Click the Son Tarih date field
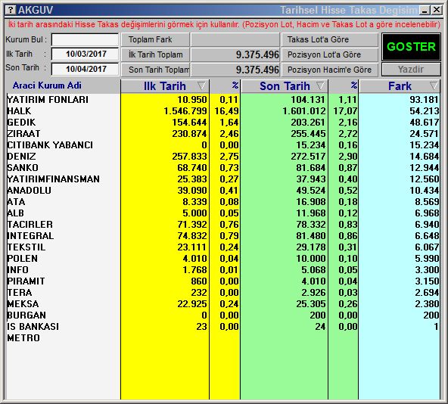Screen dimensions: 448x404 [86, 69]
